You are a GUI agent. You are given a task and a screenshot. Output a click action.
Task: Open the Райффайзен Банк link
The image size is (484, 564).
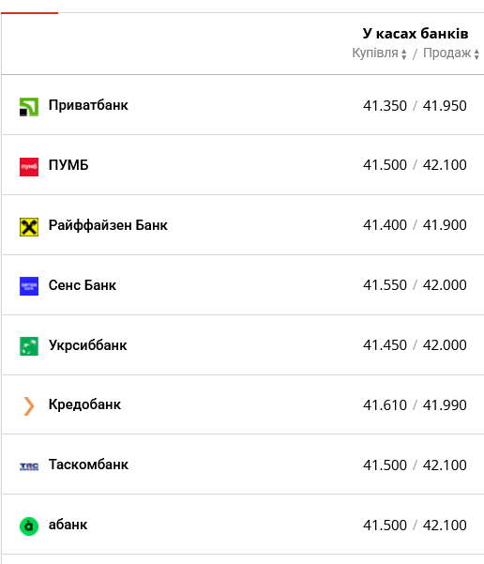pyautogui.click(x=108, y=225)
